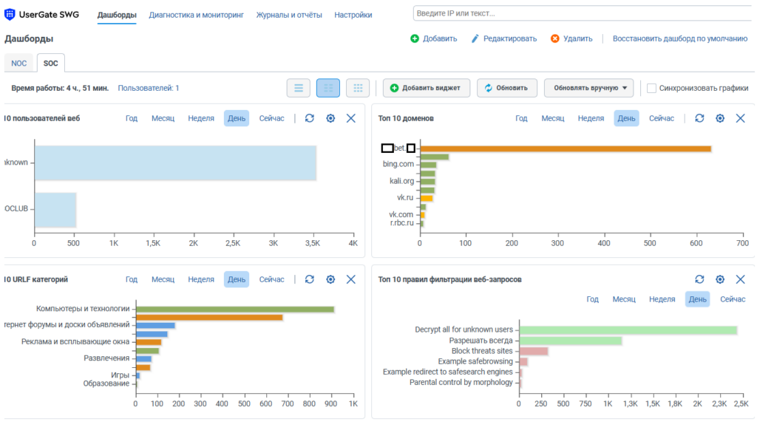Viewport: 757px width, 430px height.
Task: Set filtering rules widget period to Месяц
Action: tap(624, 299)
